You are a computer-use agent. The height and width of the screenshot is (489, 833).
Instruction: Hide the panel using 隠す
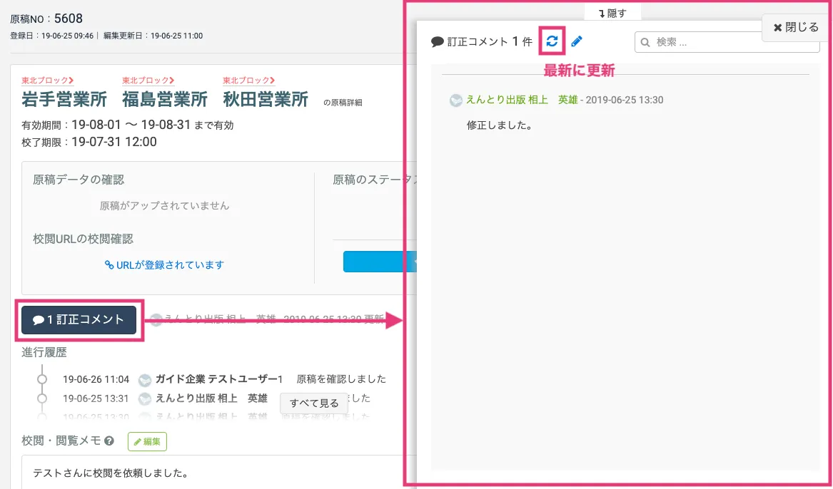pyautogui.click(x=612, y=14)
